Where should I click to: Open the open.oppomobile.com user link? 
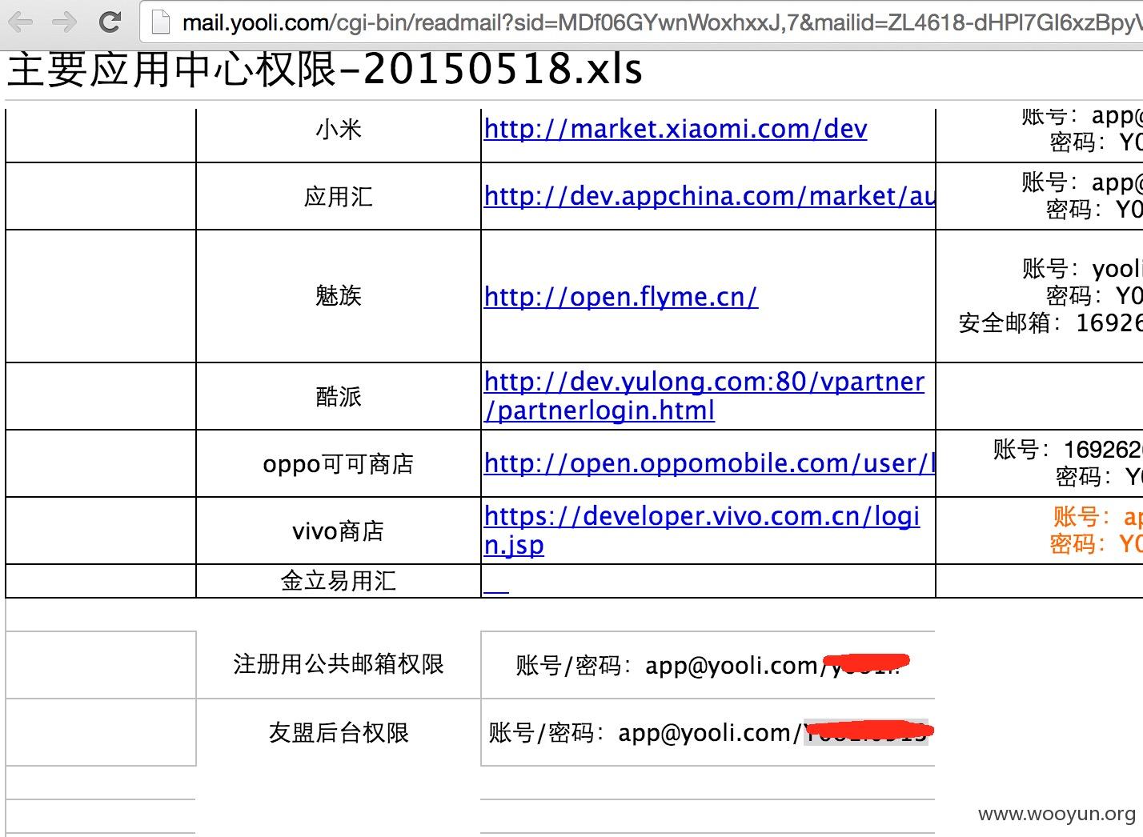click(x=709, y=463)
